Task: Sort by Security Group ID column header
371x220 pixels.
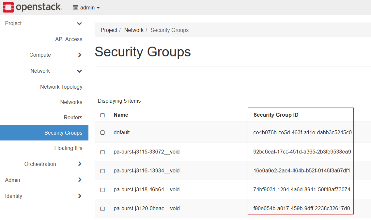Action: point(276,115)
